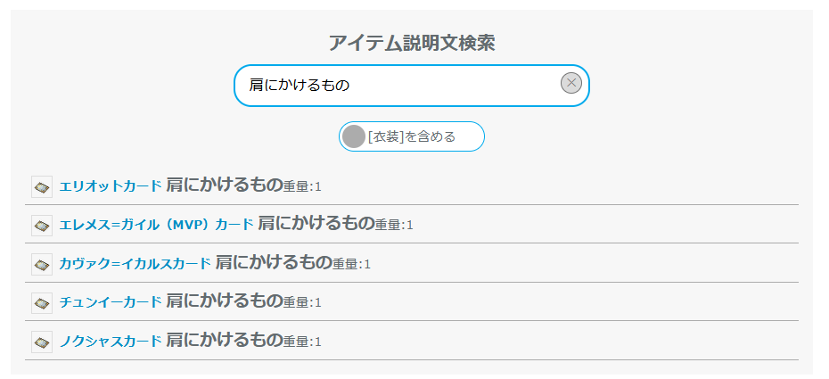The width and height of the screenshot is (829, 379).
Task: Open the カヴァク=イカルスカード link
Action: pos(135,264)
